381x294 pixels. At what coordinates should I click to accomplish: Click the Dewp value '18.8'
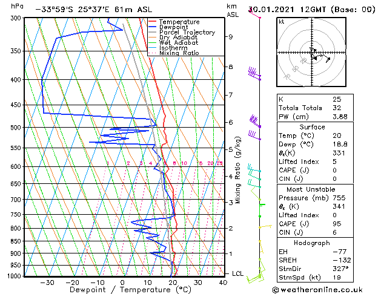(340, 145)
